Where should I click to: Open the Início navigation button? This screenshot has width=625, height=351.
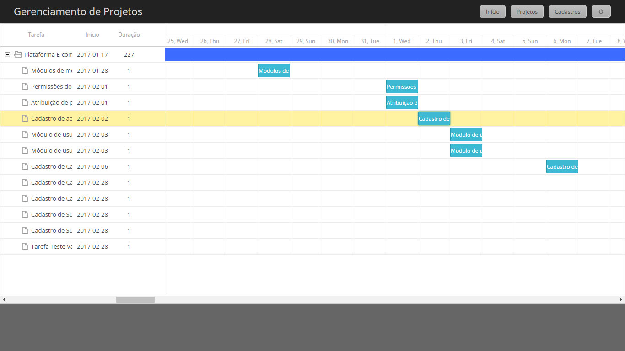(x=492, y=12)
